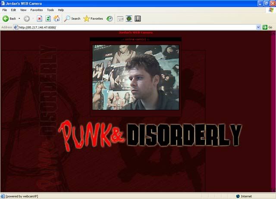The width and height of the screenshot is (276, 199).
Task: Click 'powered by webcamXP' status text
Action: (22, 196)
